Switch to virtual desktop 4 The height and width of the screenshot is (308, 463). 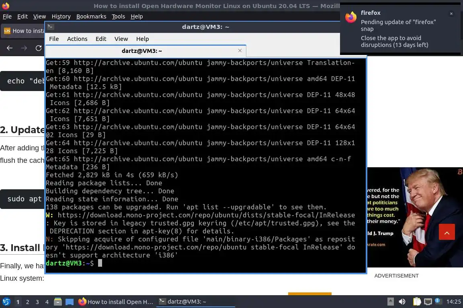coord(47,302)
